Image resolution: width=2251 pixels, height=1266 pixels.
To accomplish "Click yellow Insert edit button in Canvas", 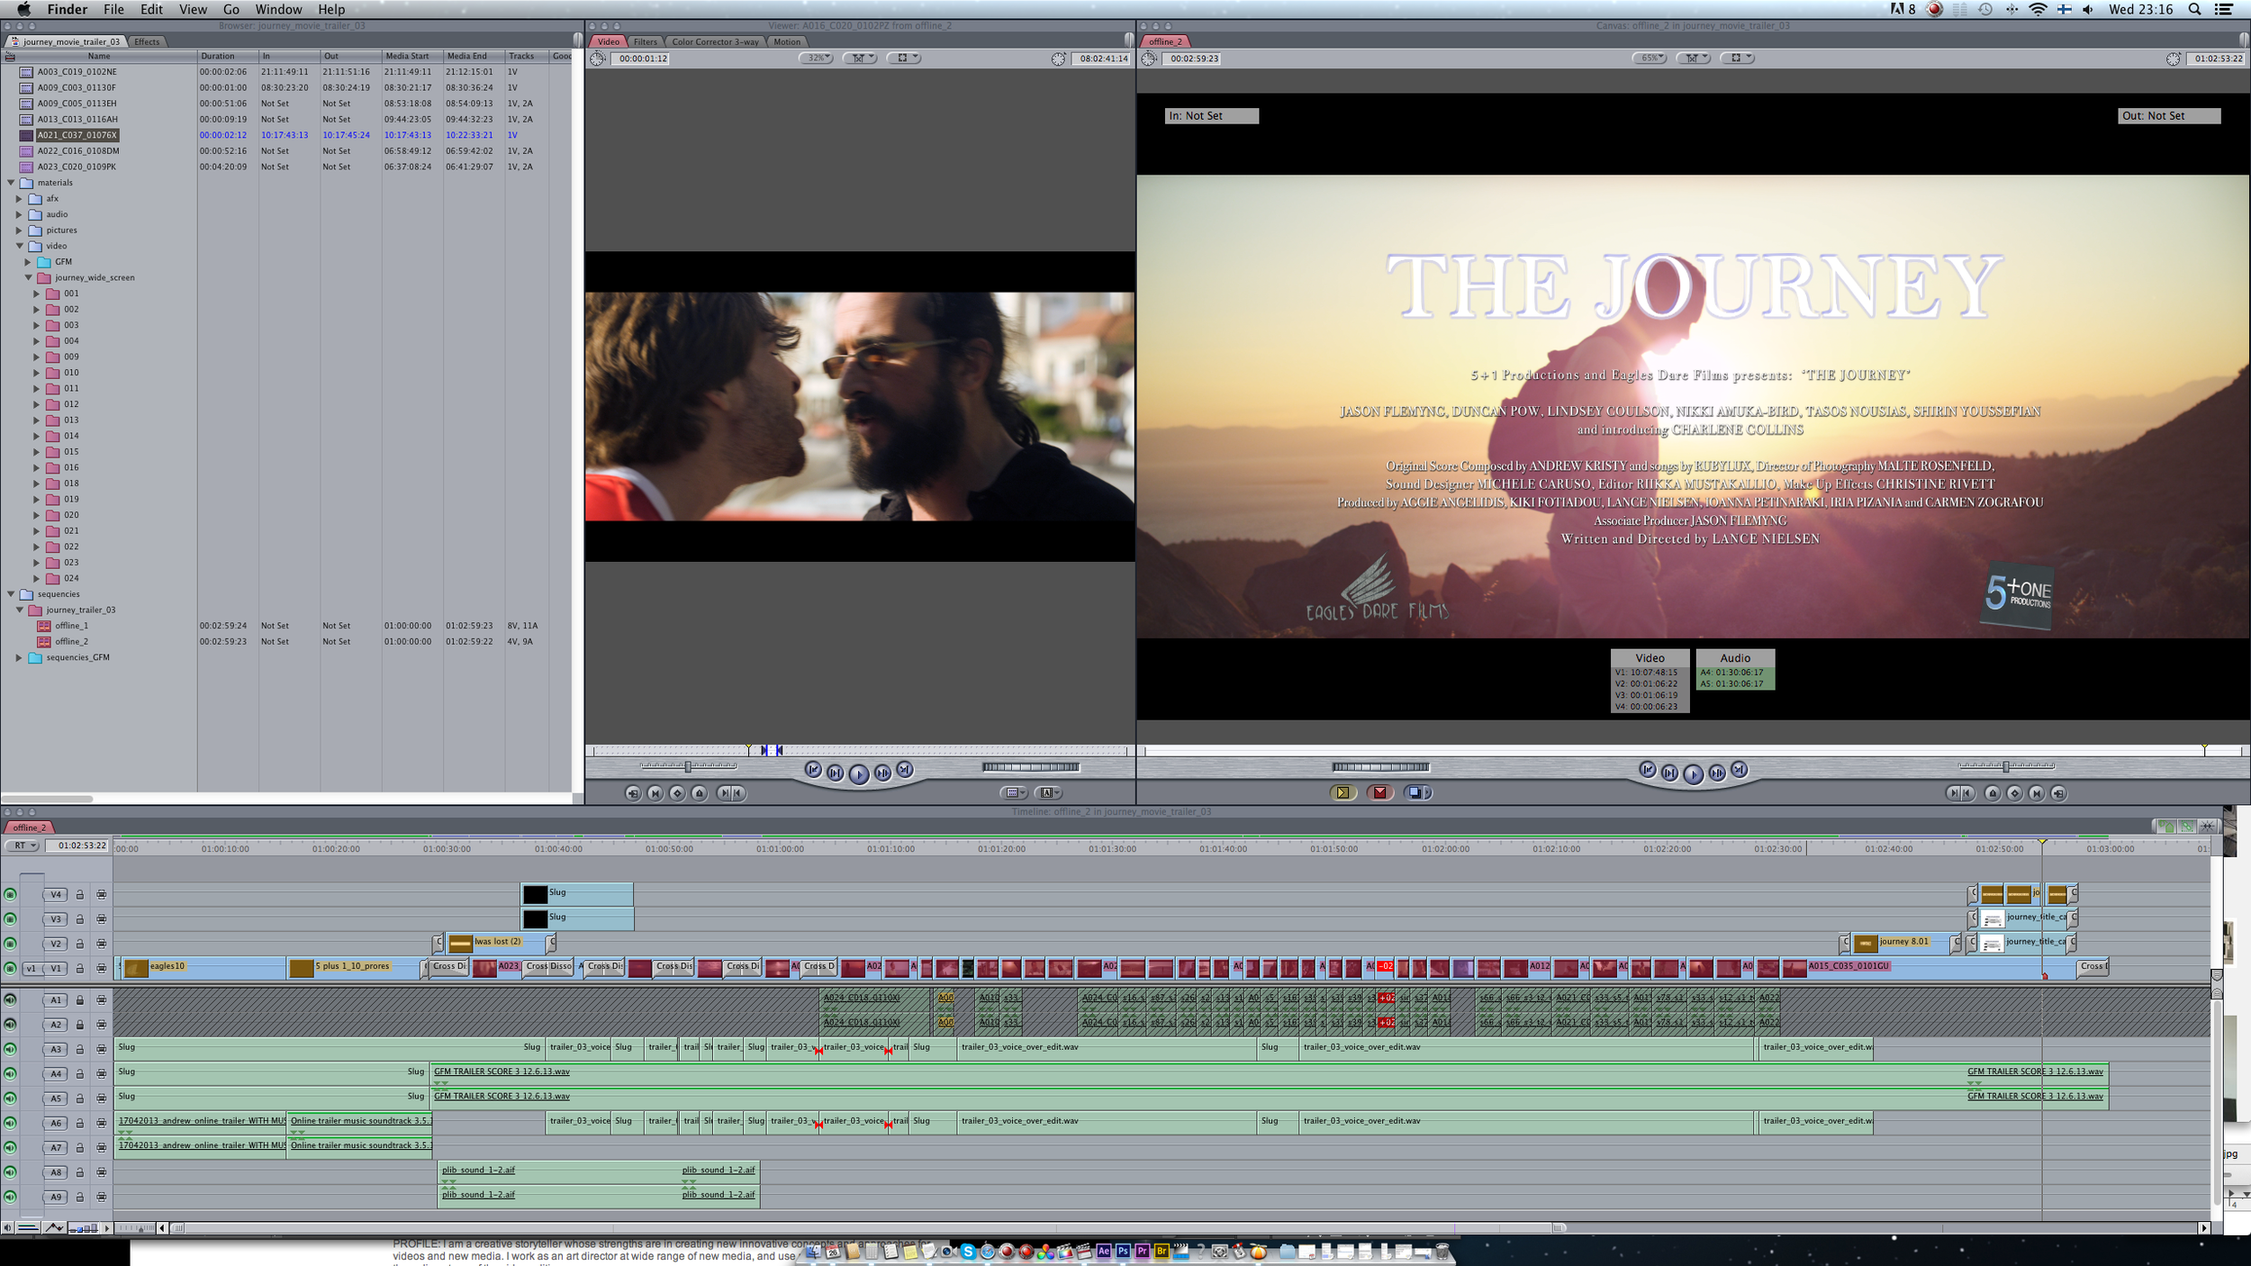I will 1342,793.
